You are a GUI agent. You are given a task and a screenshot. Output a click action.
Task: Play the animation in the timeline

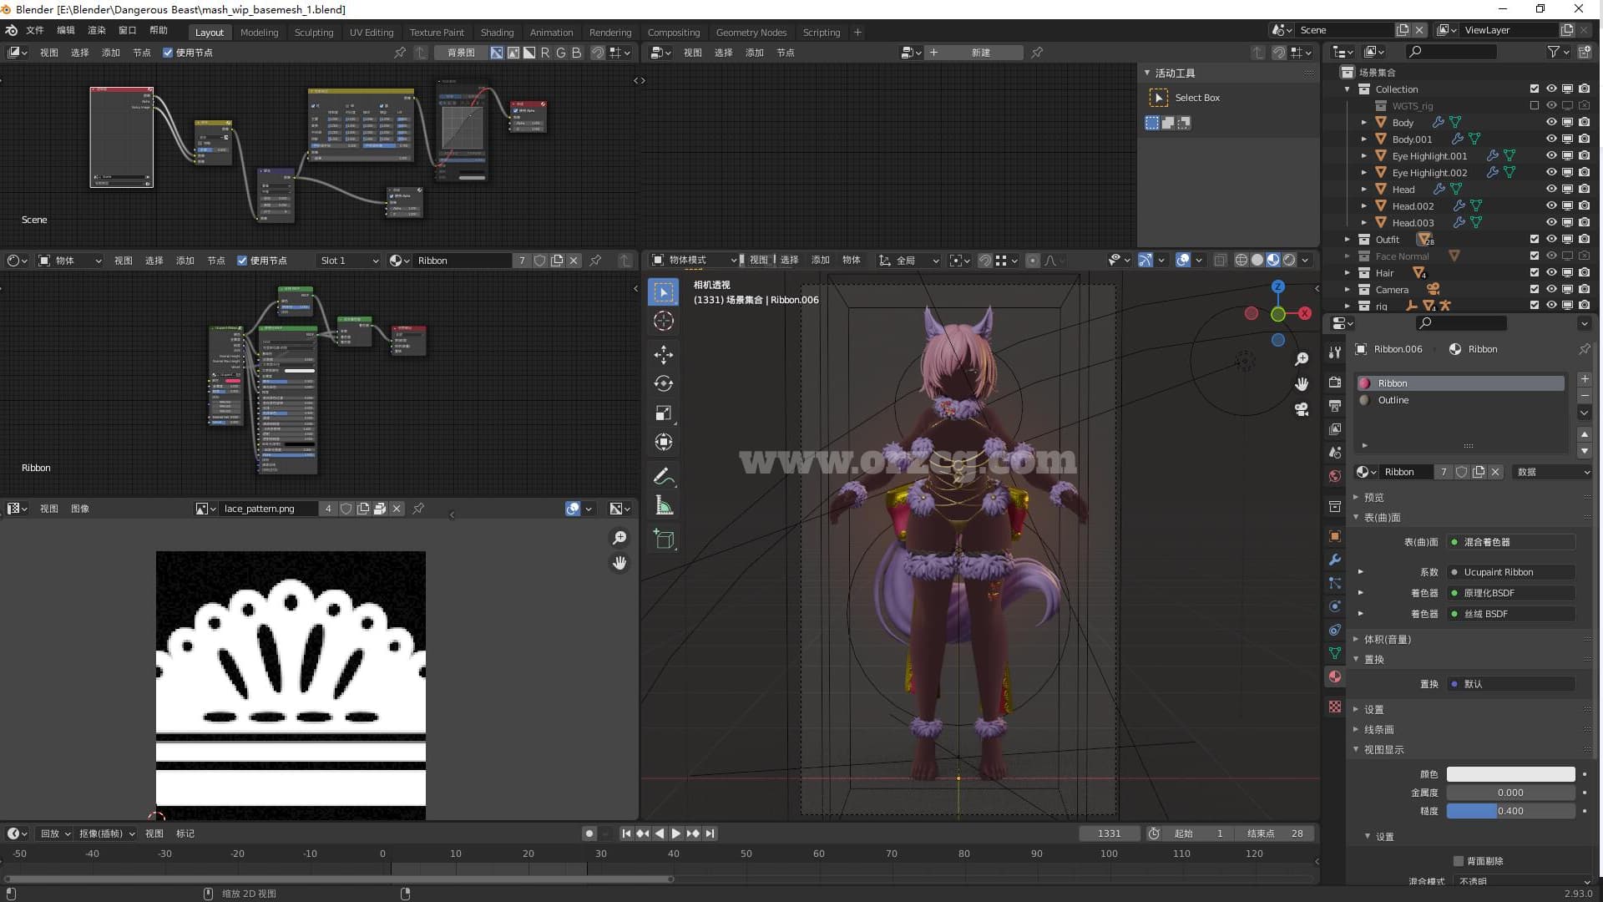tap(676, 834)
